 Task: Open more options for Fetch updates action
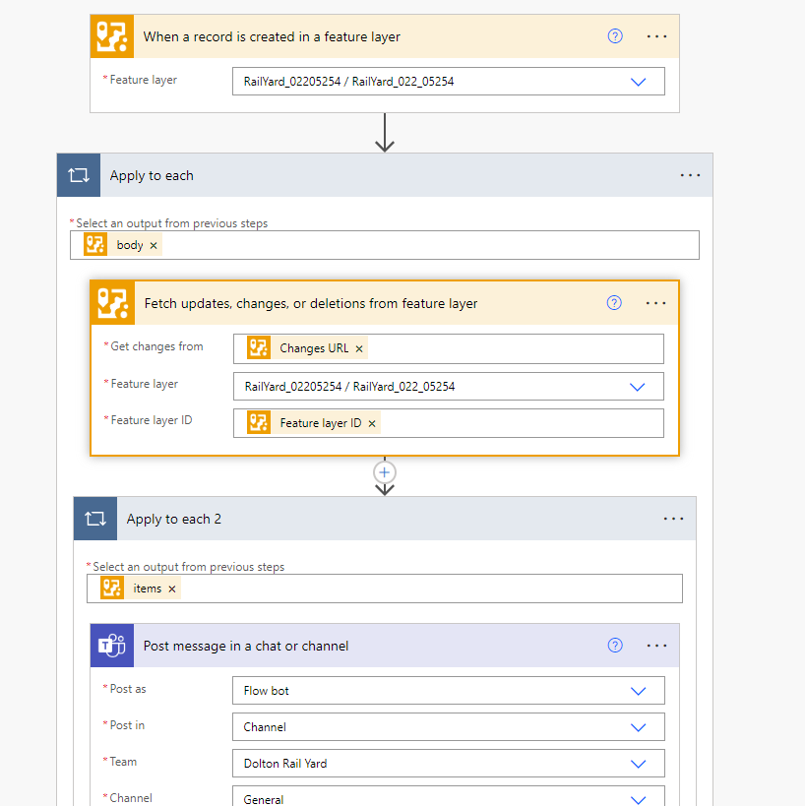(x=655, y=303)
